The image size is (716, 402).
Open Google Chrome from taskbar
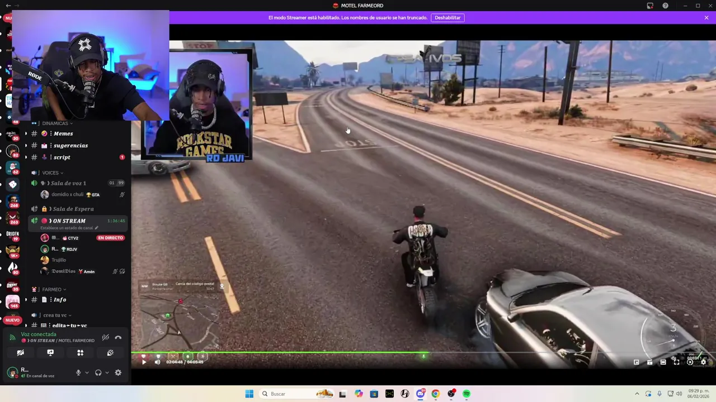point(436,394)
